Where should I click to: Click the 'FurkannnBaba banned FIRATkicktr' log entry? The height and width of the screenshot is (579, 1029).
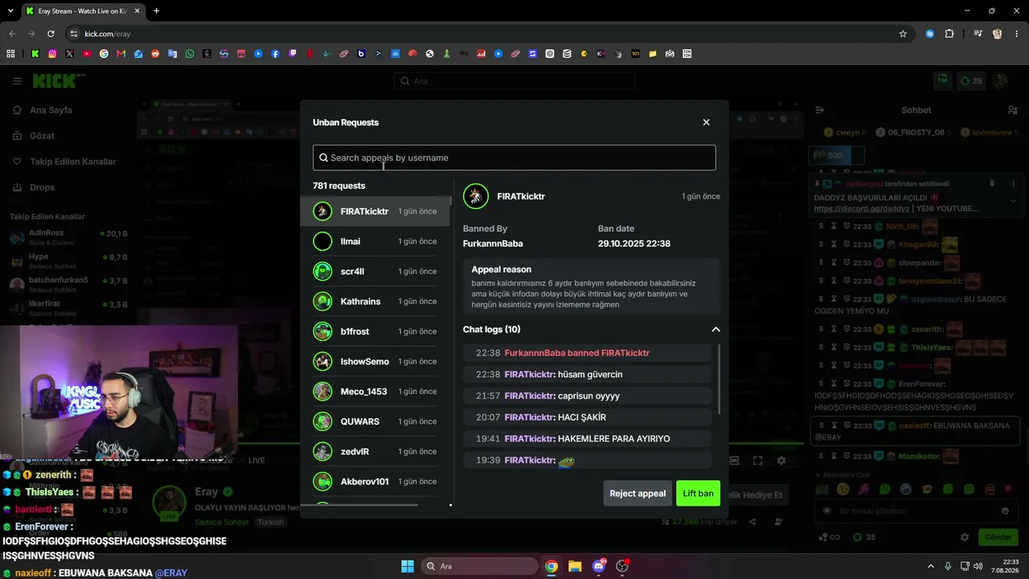tap(588, 353)
